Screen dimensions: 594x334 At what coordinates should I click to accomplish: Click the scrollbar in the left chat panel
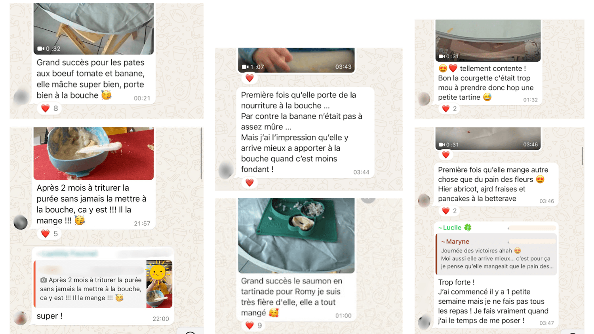point(202,154)
